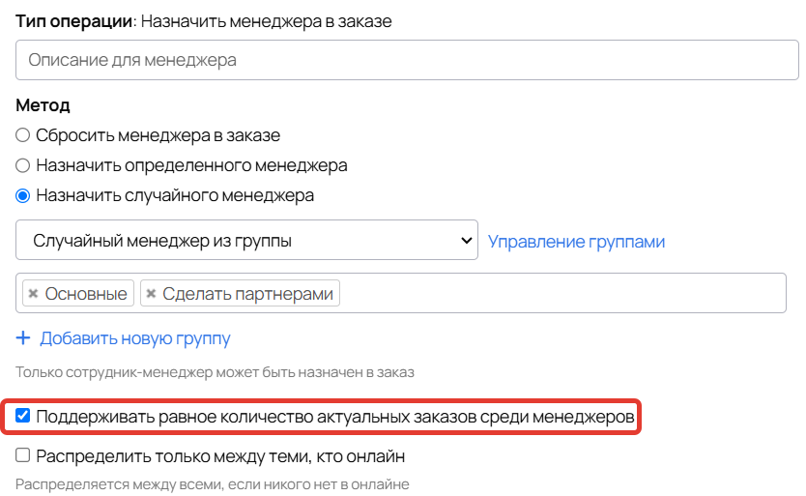Viewport: 806px width, 496px height.
Task: Click the 'Основные' tag label
Action: 86,293
